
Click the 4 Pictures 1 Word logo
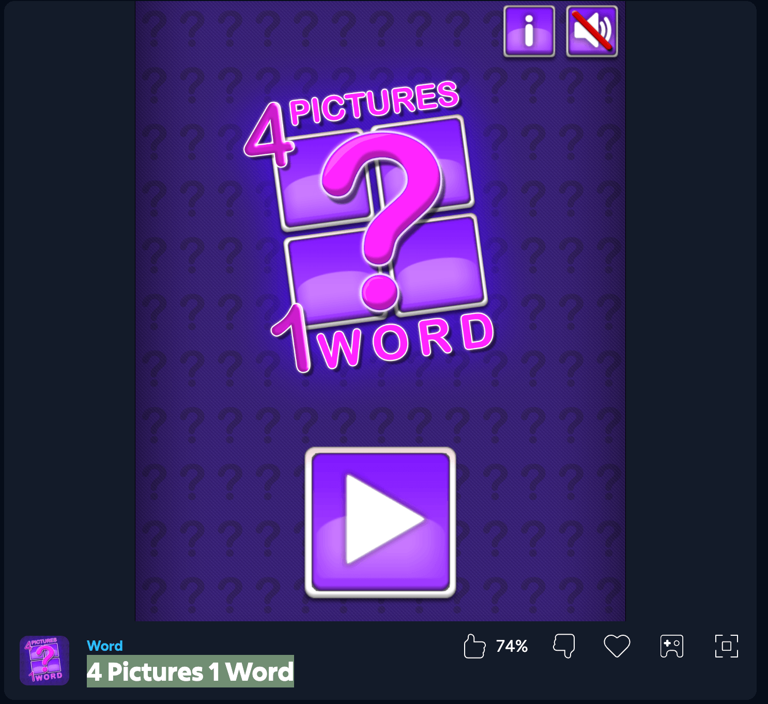click(x=369, y=227)
